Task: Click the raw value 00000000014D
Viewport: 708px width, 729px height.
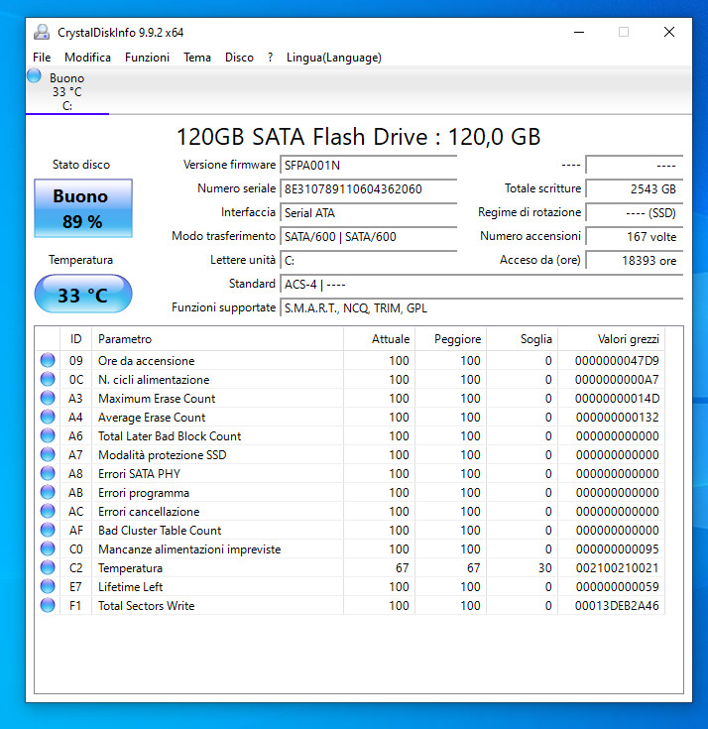Action: [617, 398]
